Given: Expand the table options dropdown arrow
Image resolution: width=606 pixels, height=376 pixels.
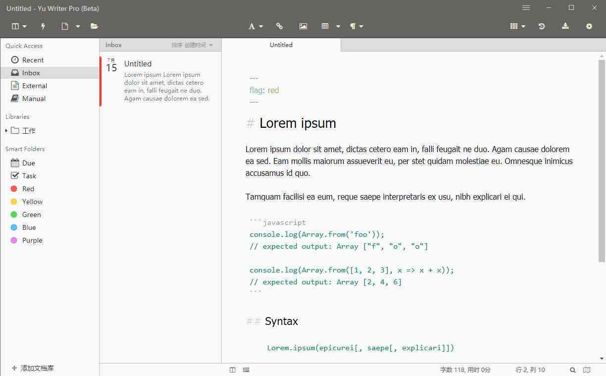Looking at the screenshot, I should pos(338,27).
